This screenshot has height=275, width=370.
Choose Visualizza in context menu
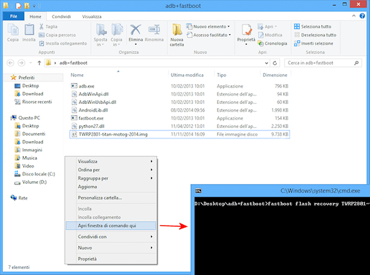111,162
